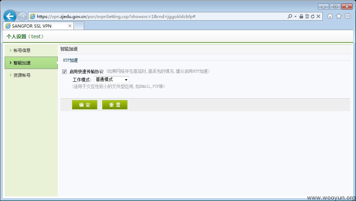Click the 确定 button
Screen dimensions: 356x201
[85, 105]
